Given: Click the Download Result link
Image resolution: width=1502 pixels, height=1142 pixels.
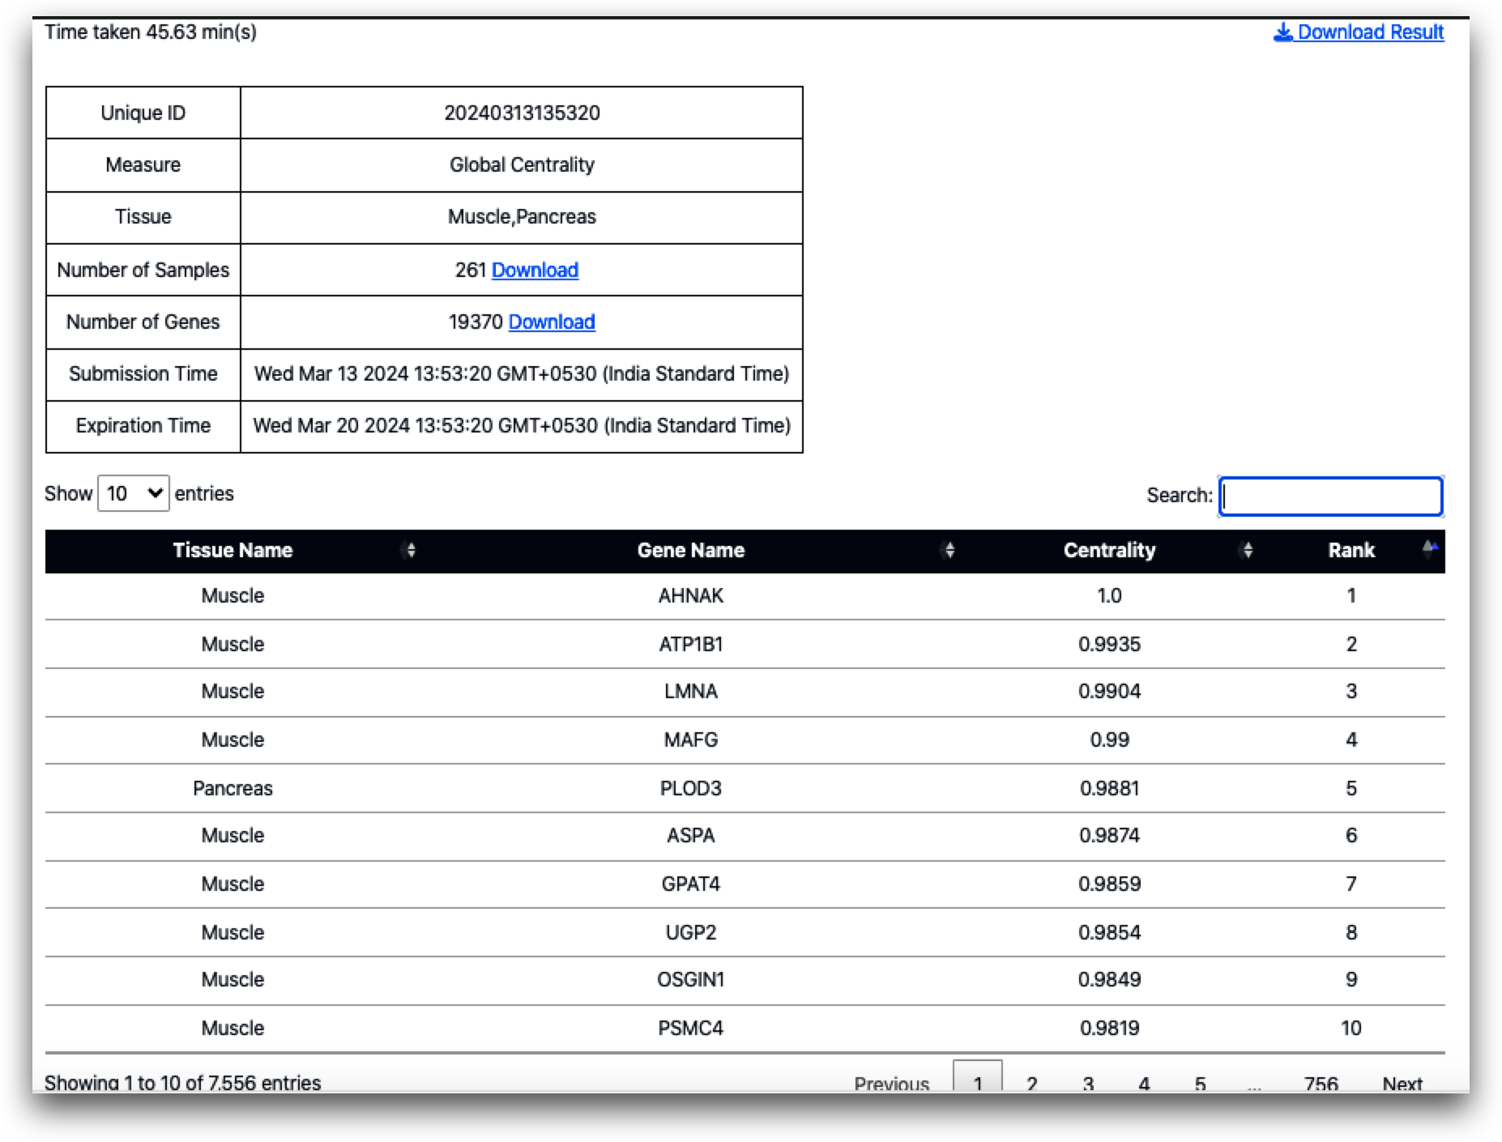Looking at the screenshot, I should pyautogui.click(x=1359, y=32).
